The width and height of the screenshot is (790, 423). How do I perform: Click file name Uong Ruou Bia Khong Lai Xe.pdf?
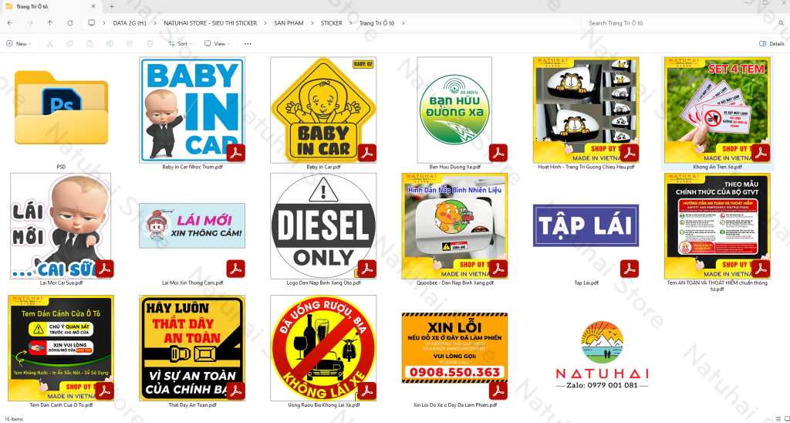pyautogui.click(x=323, y=404)
